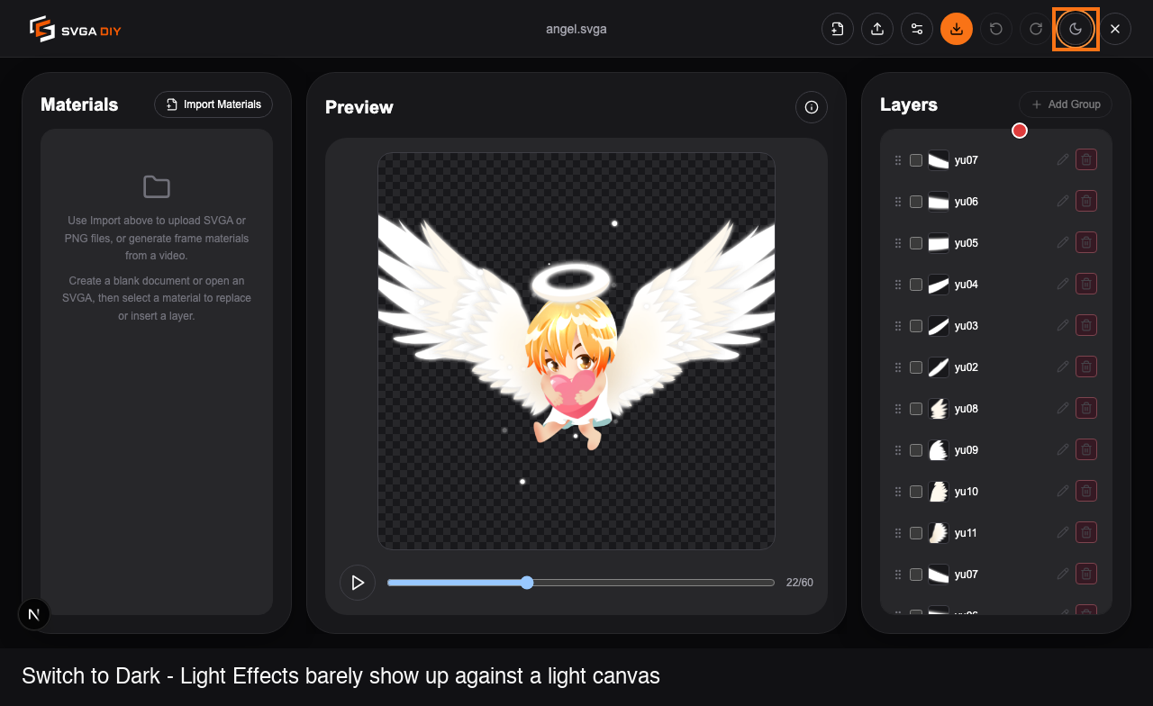Tick the checkbox for layer yu11
This screenshot has height=706, width=1153.
coord(916,533)
